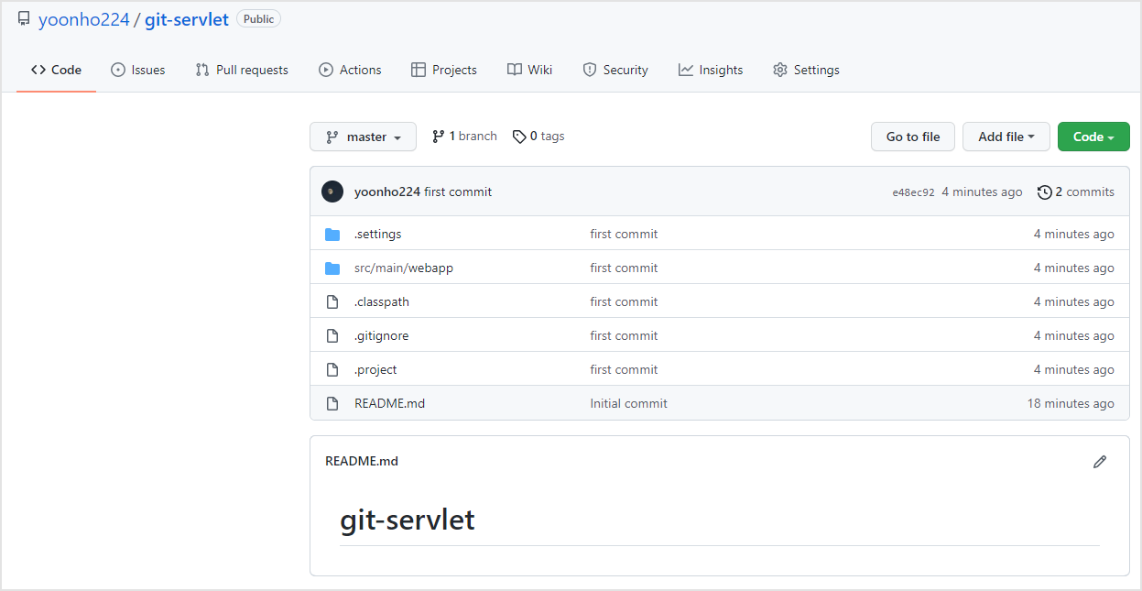
Task: Edit README with the pencil icon
Action: click(x=1100, y=462)
